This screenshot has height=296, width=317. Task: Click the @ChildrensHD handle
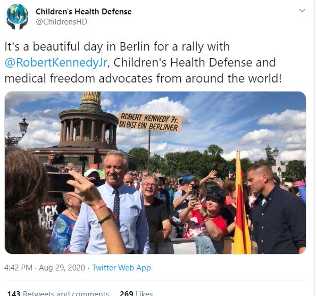click(62, 22)
